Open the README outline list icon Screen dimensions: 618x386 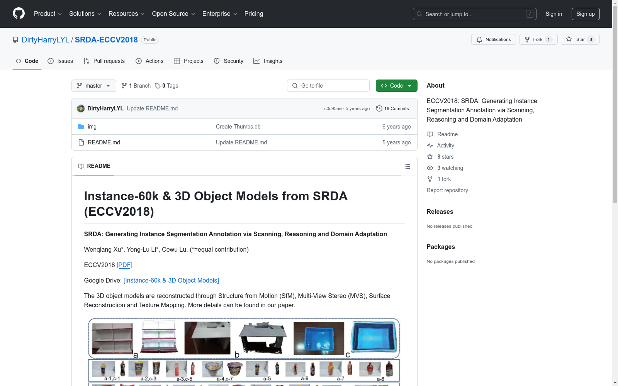(407, 166)
